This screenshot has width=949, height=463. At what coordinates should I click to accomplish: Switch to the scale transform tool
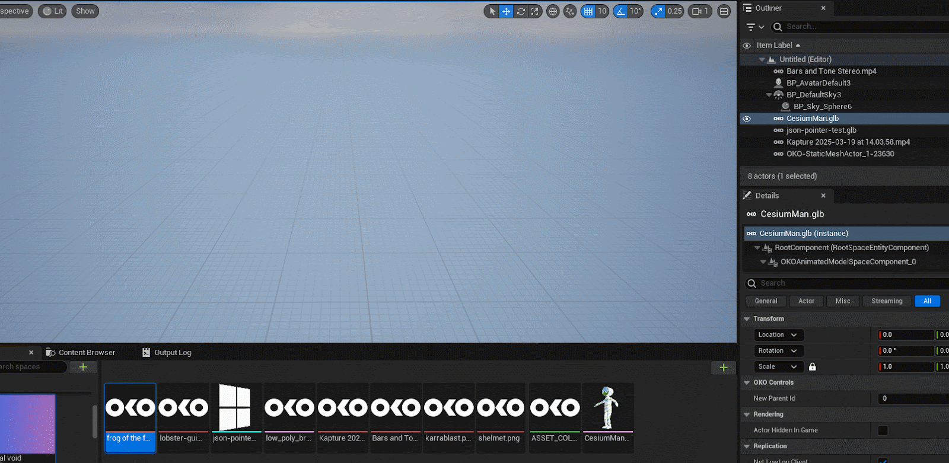click(x=535, y=11)
